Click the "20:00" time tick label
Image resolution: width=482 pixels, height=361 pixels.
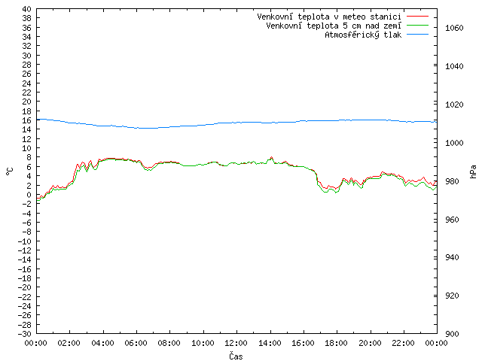point(370,343)
